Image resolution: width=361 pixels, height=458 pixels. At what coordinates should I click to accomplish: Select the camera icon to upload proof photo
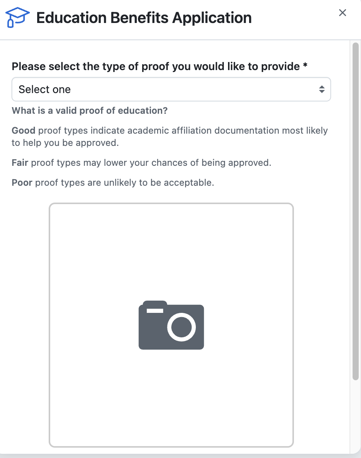point(171,325)
